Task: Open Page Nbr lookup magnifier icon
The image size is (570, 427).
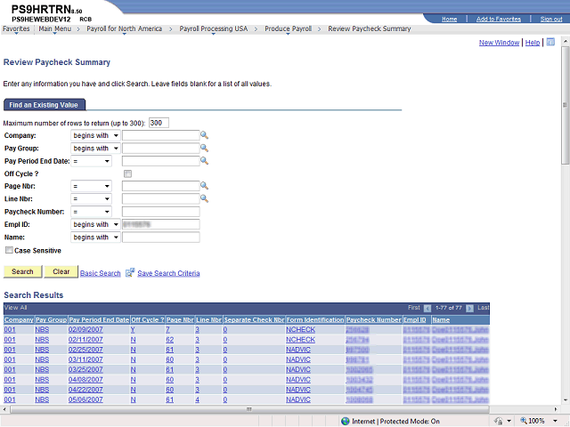Action: click(x=204, y=186)
